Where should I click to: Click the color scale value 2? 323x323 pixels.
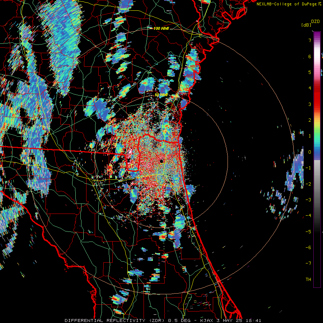[310, 120]
